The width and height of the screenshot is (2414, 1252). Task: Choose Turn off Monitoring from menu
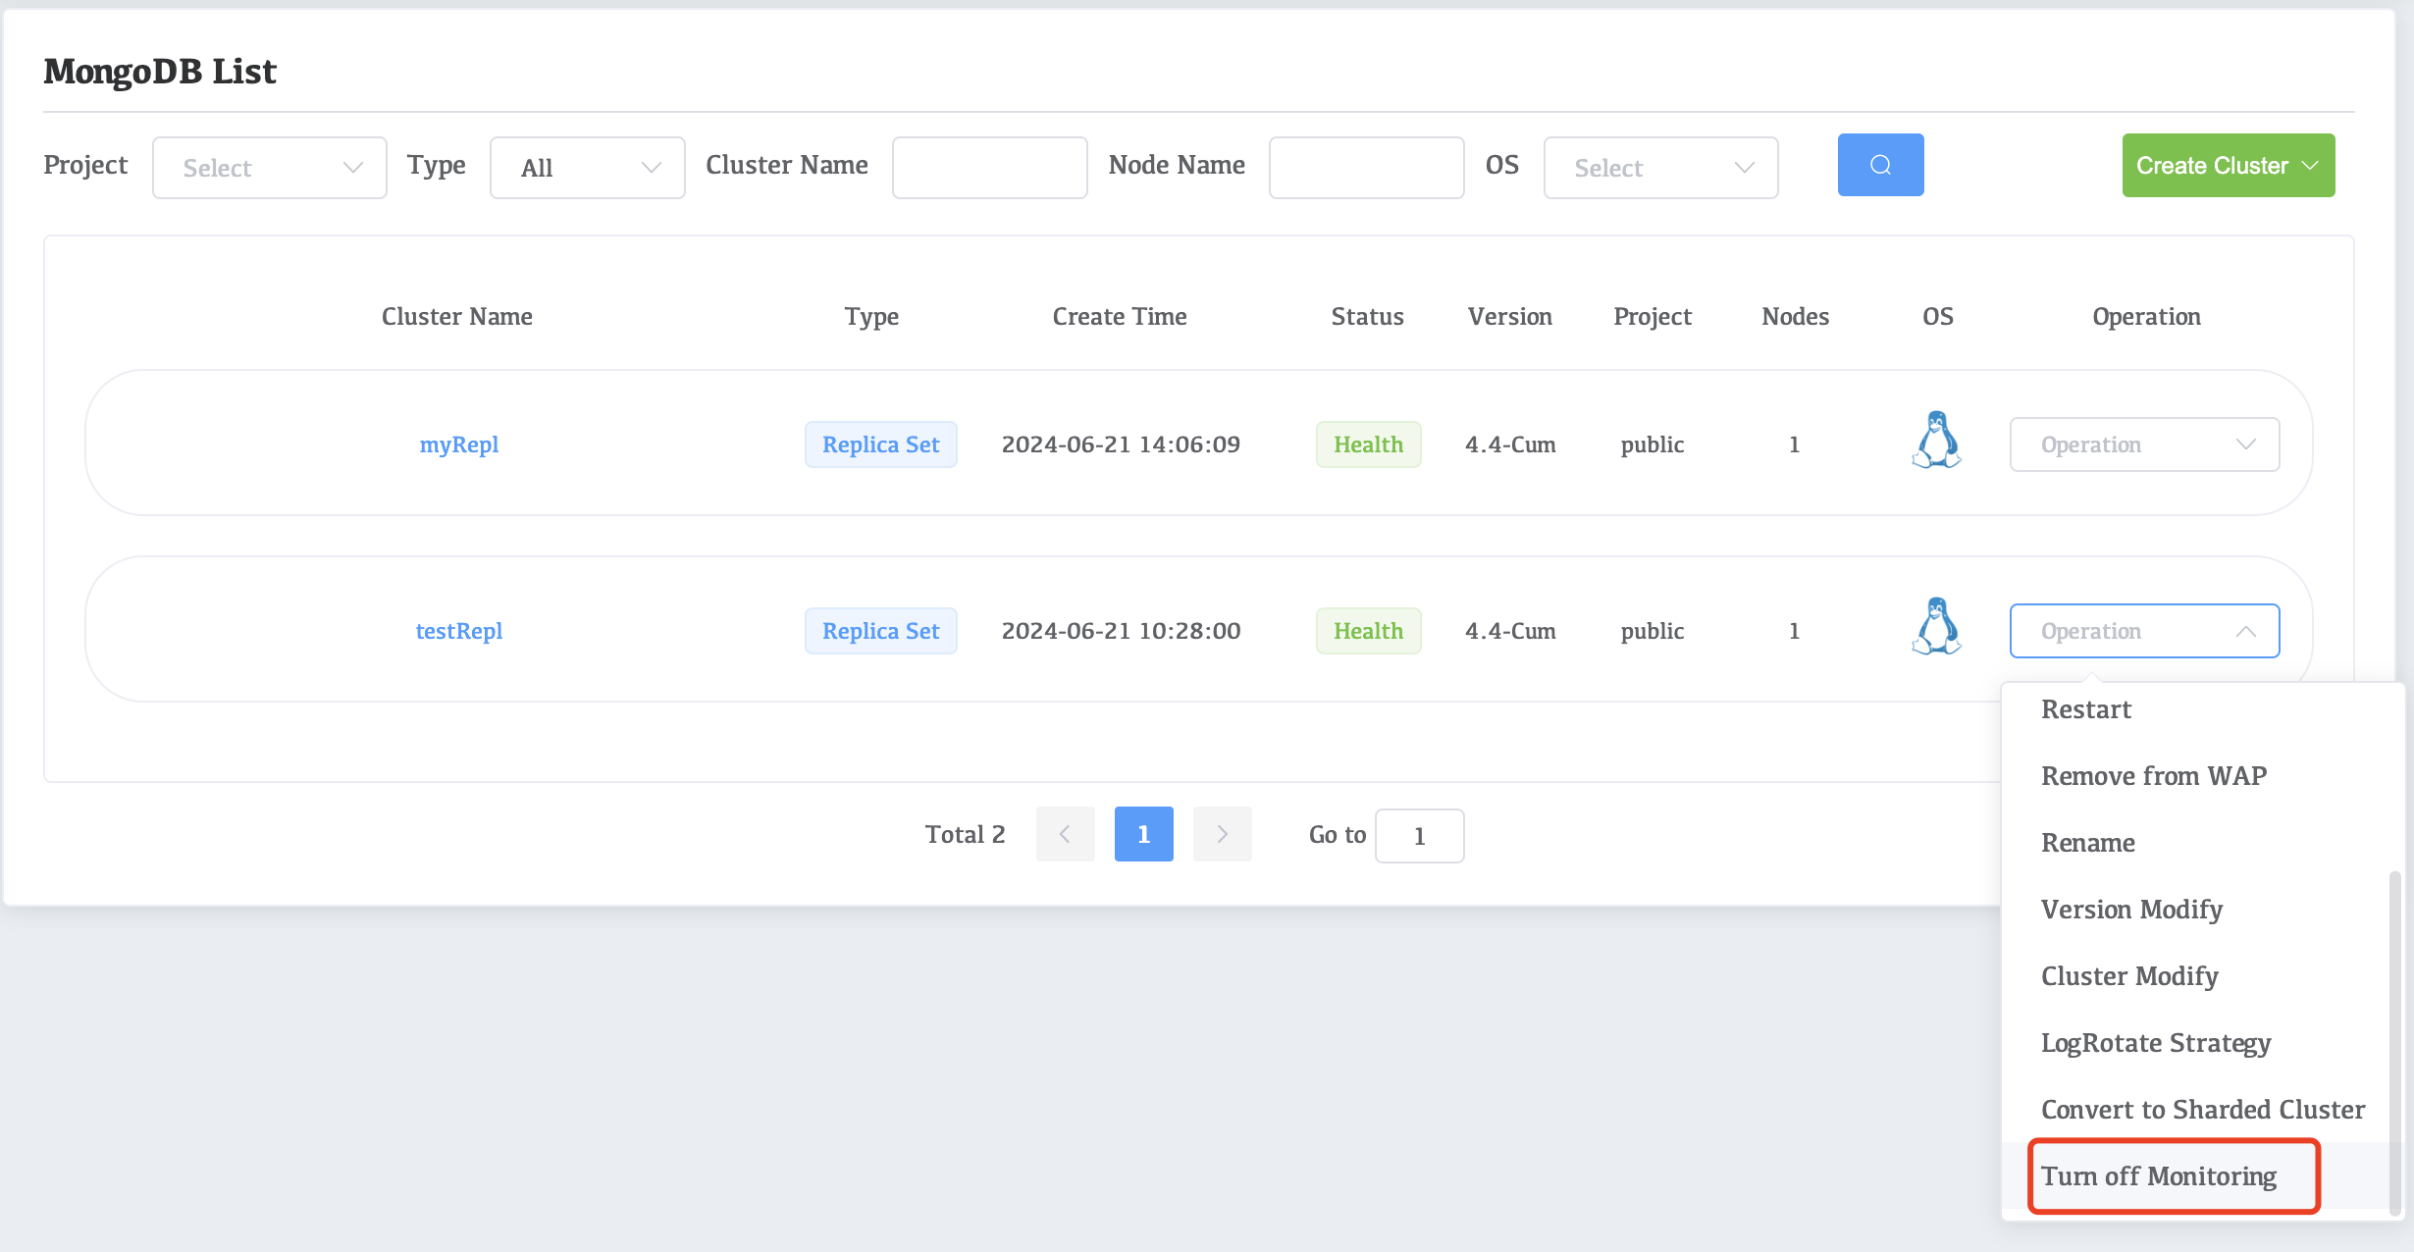pyautogui.click(x=2159, y=1176)
